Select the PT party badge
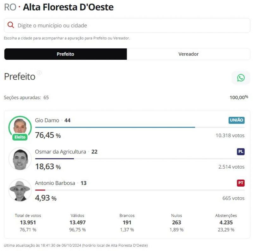This screenshot has height=251, width=253. click(x=240, y=183)
